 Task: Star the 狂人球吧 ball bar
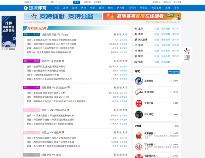171,114
